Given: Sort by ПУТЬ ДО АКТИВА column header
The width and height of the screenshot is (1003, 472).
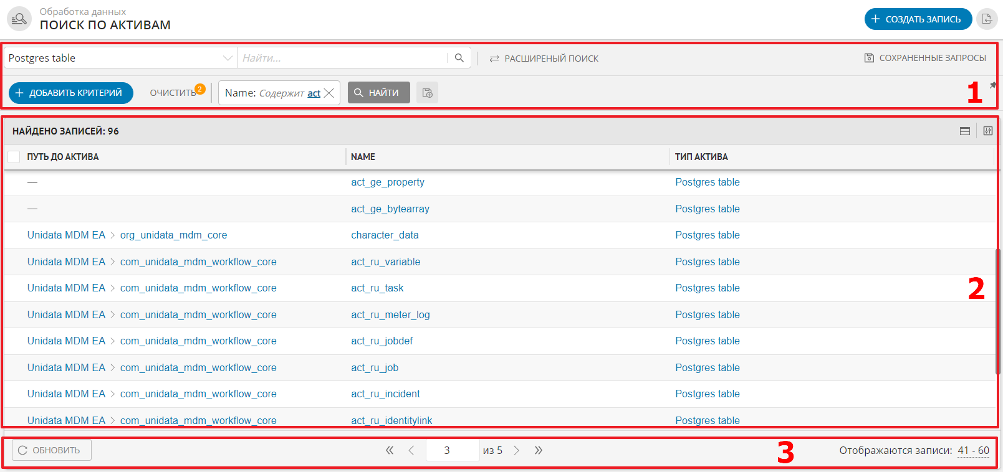Looking at the screenshot, I should tap(63, 157).
